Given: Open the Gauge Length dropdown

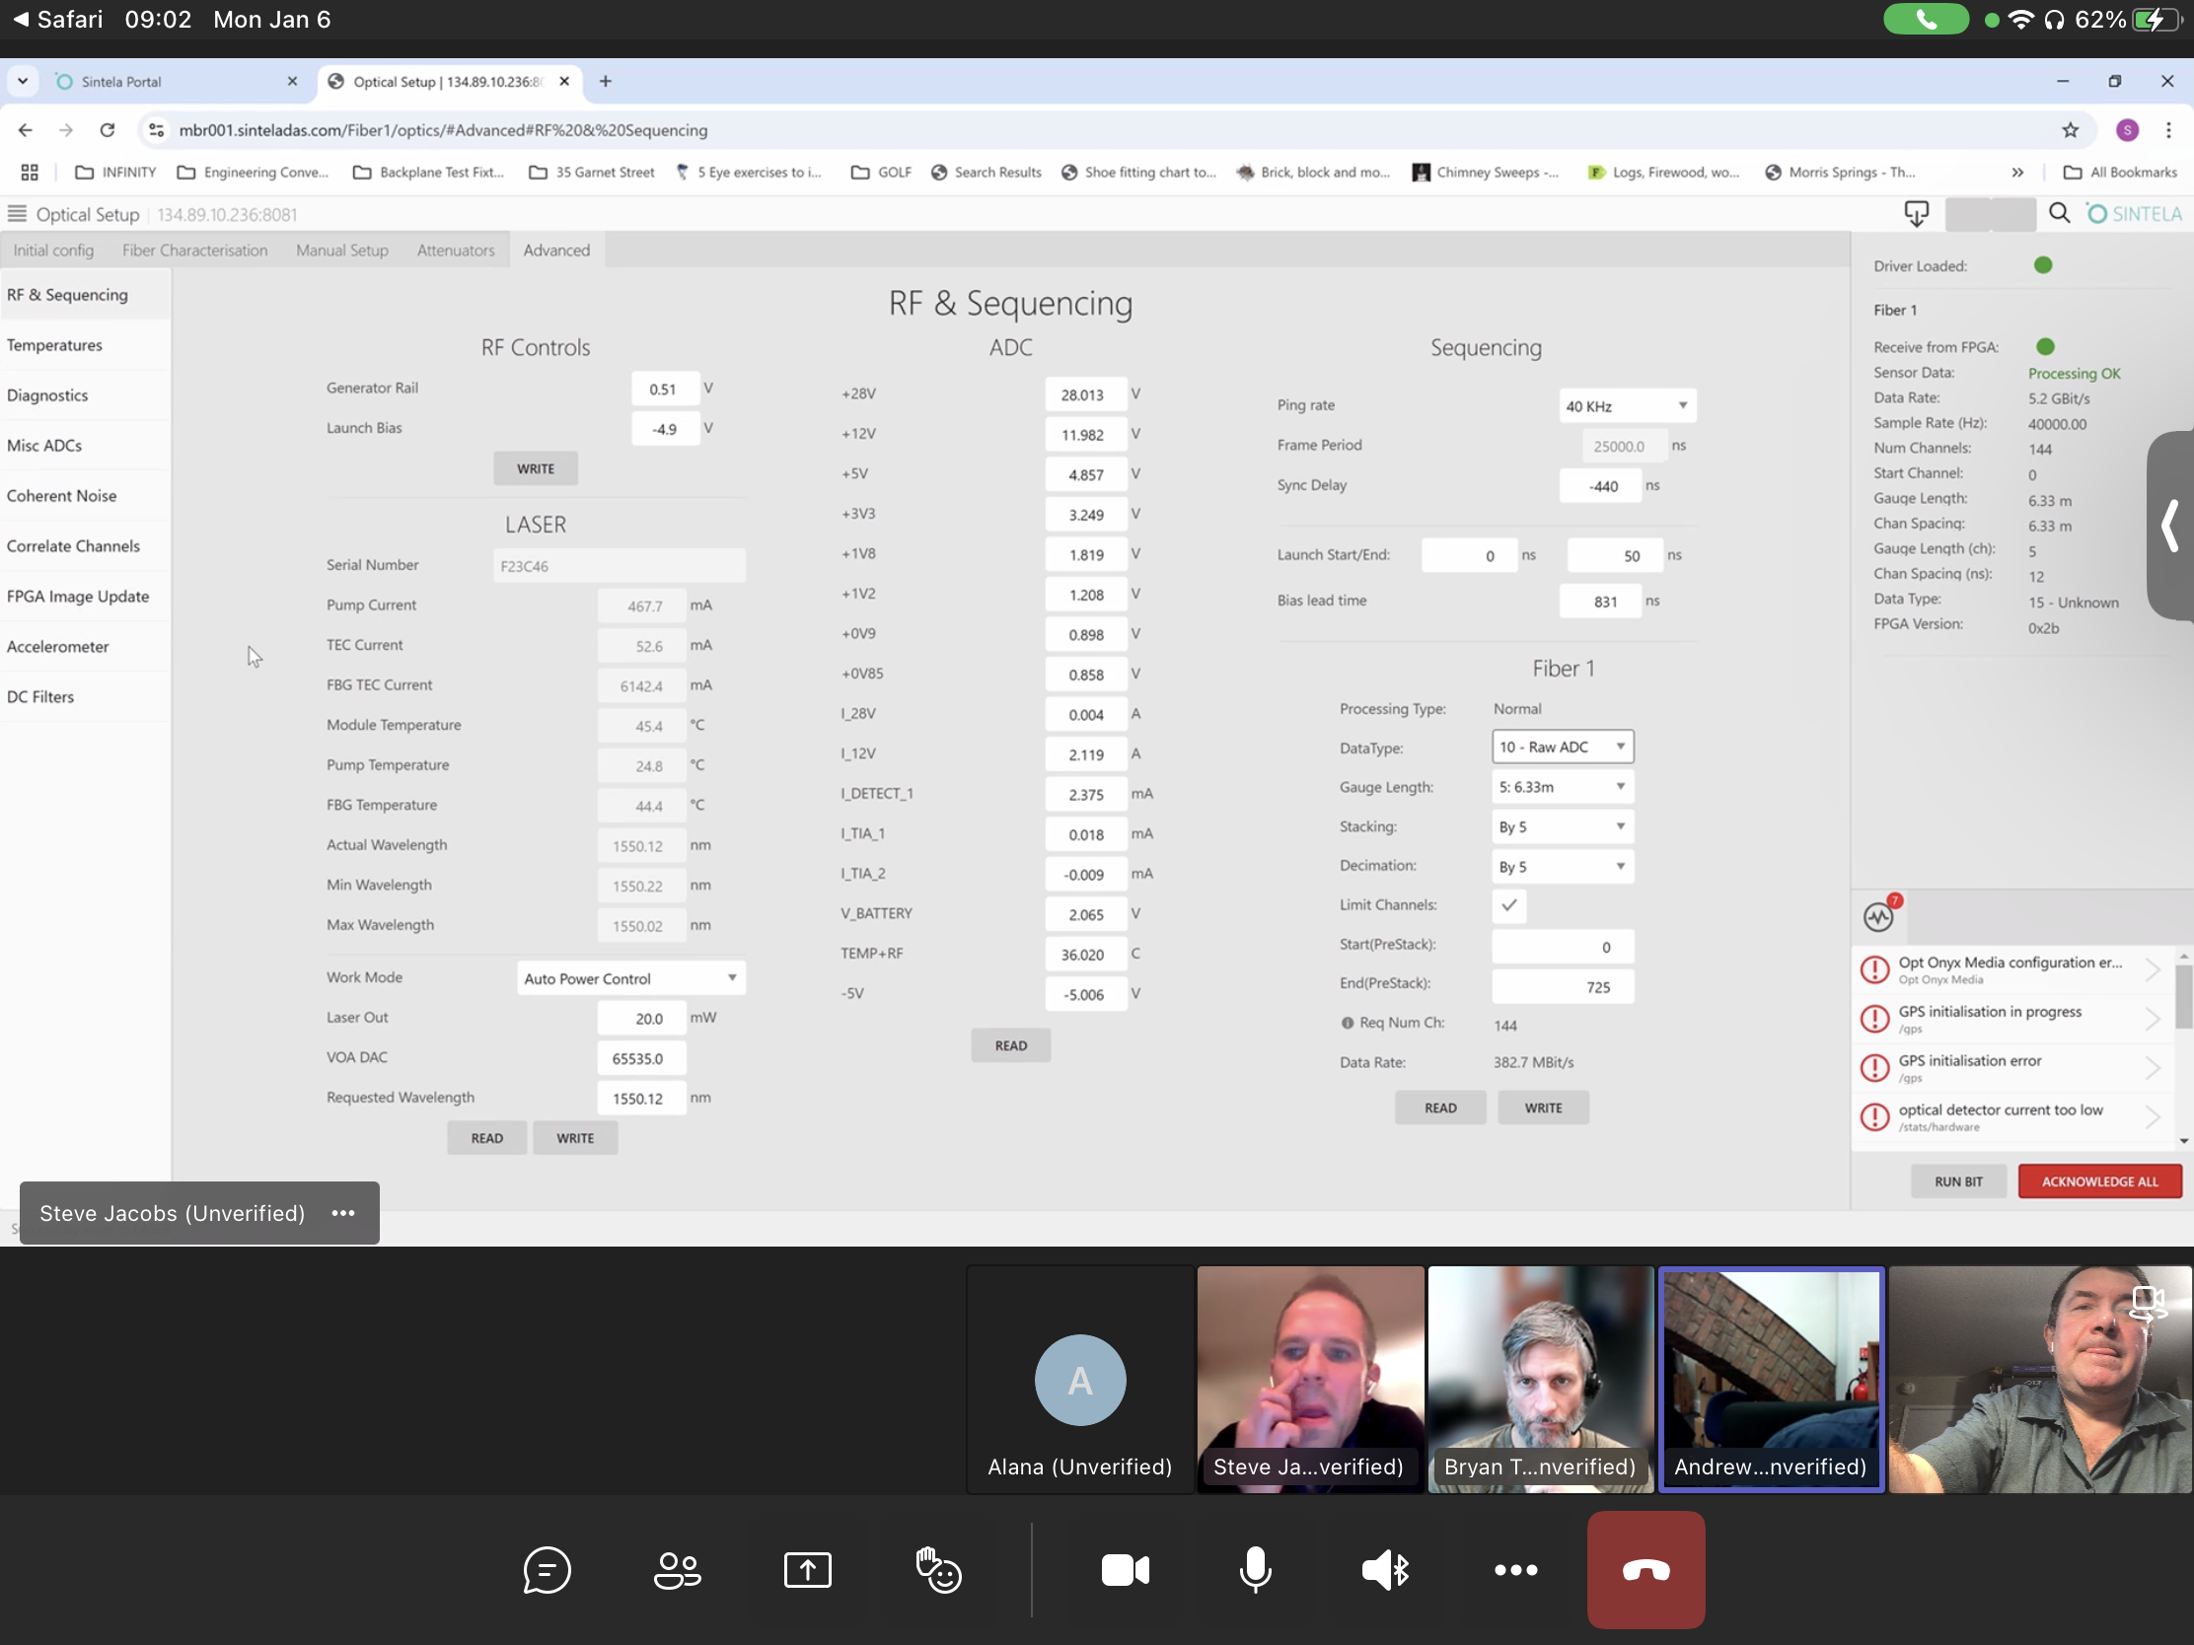Looking at the screenshot, I should pyautogui.click(x=1563, y=787).
